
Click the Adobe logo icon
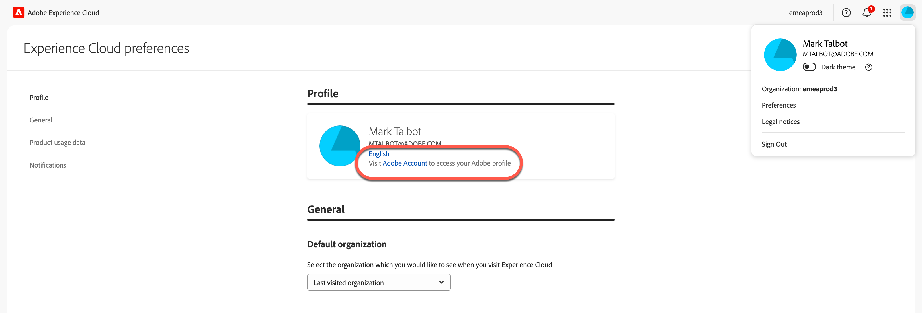point(19,13)
